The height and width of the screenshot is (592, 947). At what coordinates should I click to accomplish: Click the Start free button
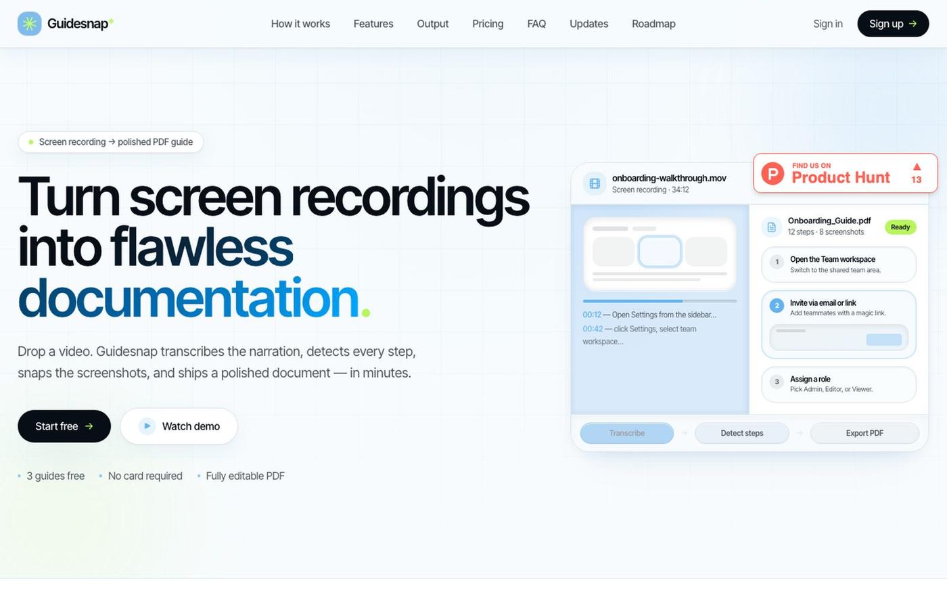tap(64, 426)
